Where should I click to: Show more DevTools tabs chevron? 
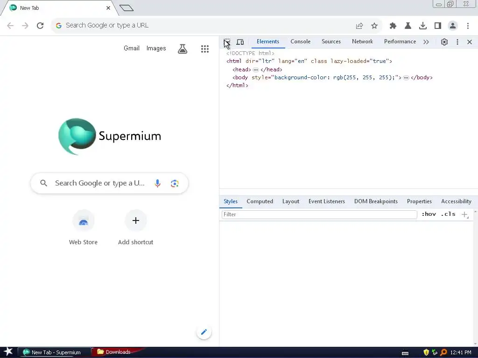(x=426, y=42)
